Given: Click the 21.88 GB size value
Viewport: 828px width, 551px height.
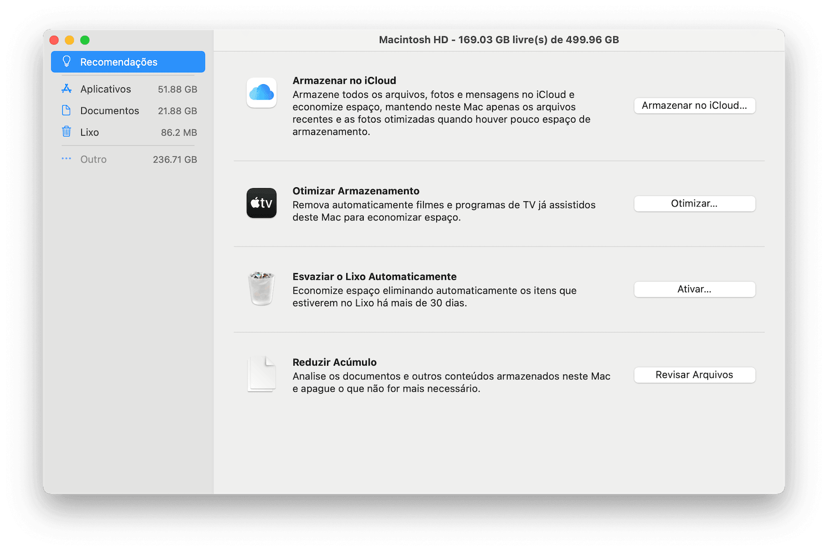Looking at the screenshot, I should (178, 111).
